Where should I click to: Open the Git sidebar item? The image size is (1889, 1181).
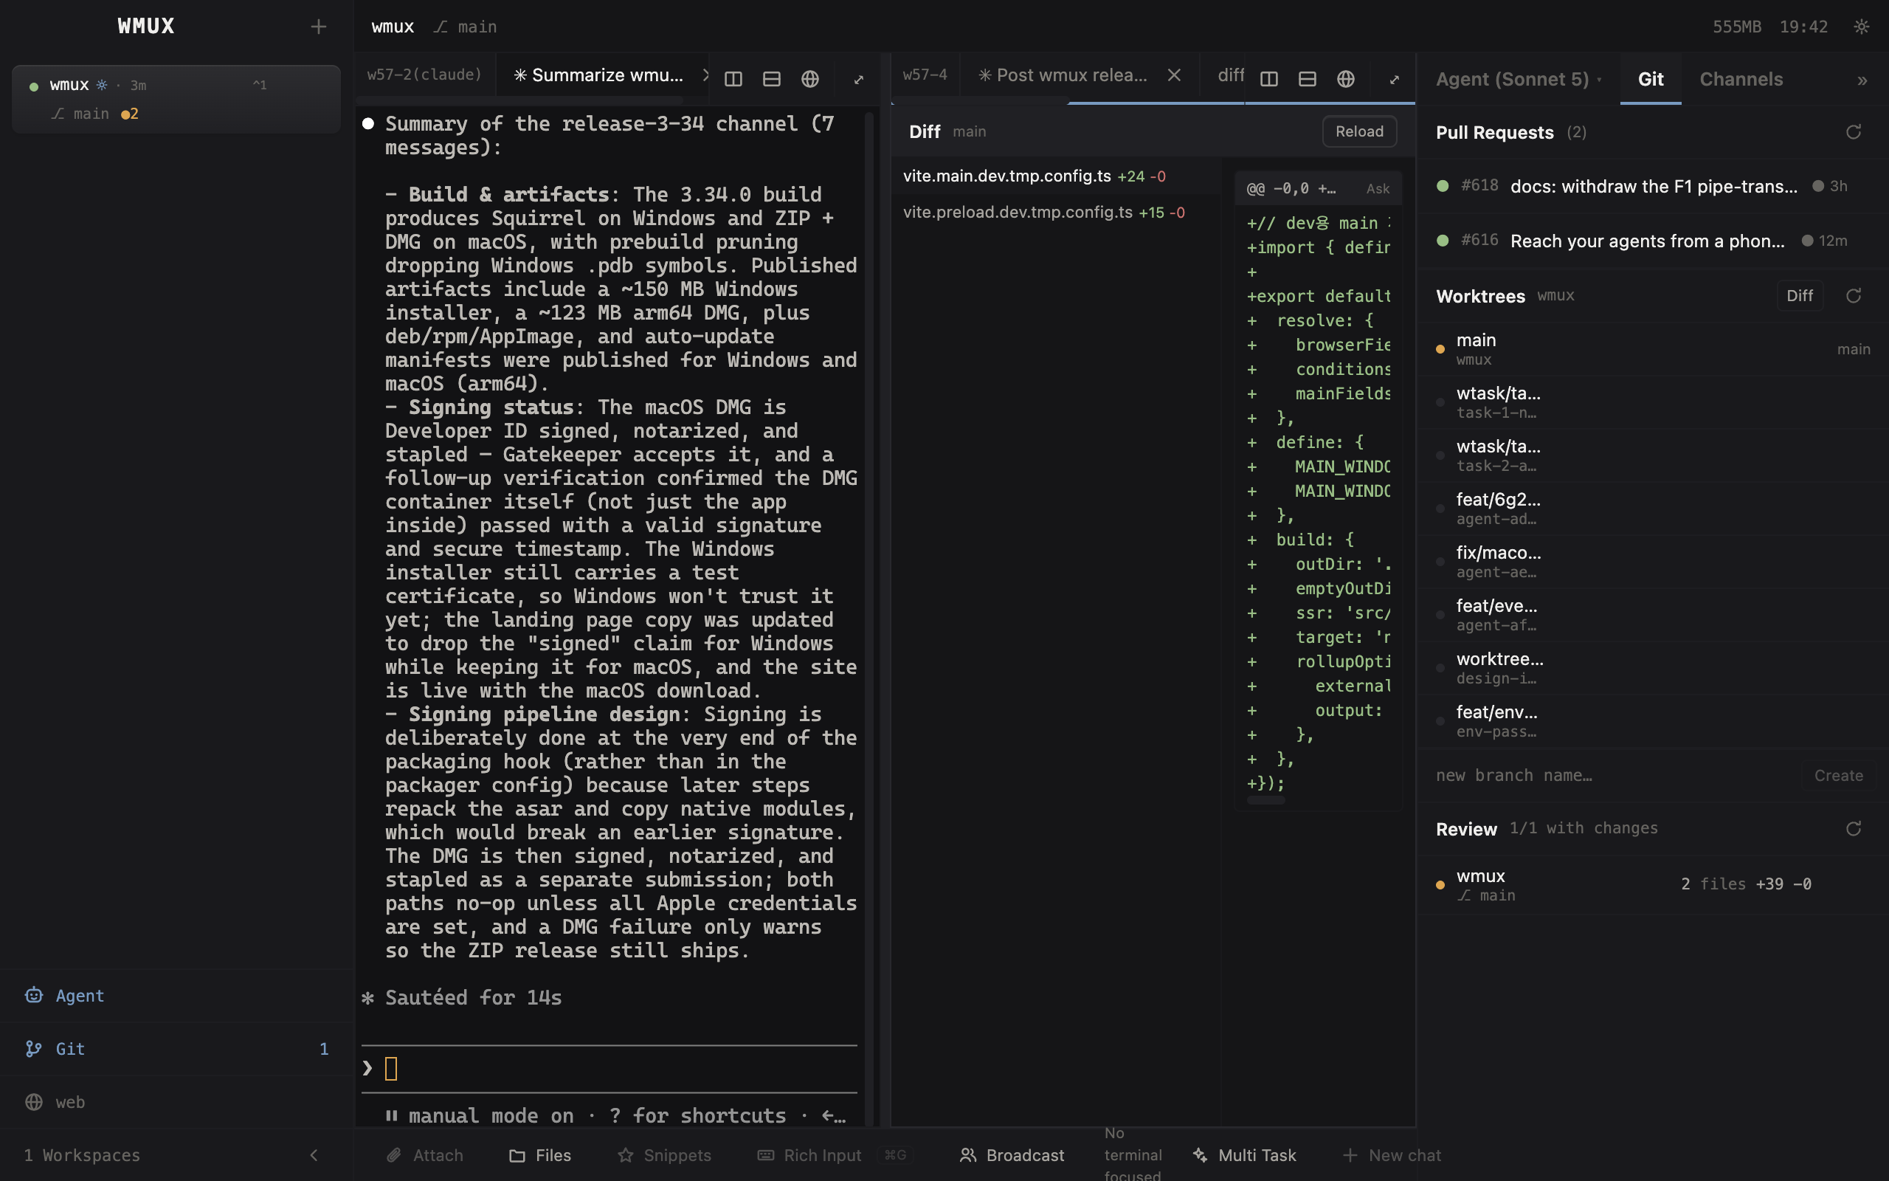click(x=176, y=1049)
